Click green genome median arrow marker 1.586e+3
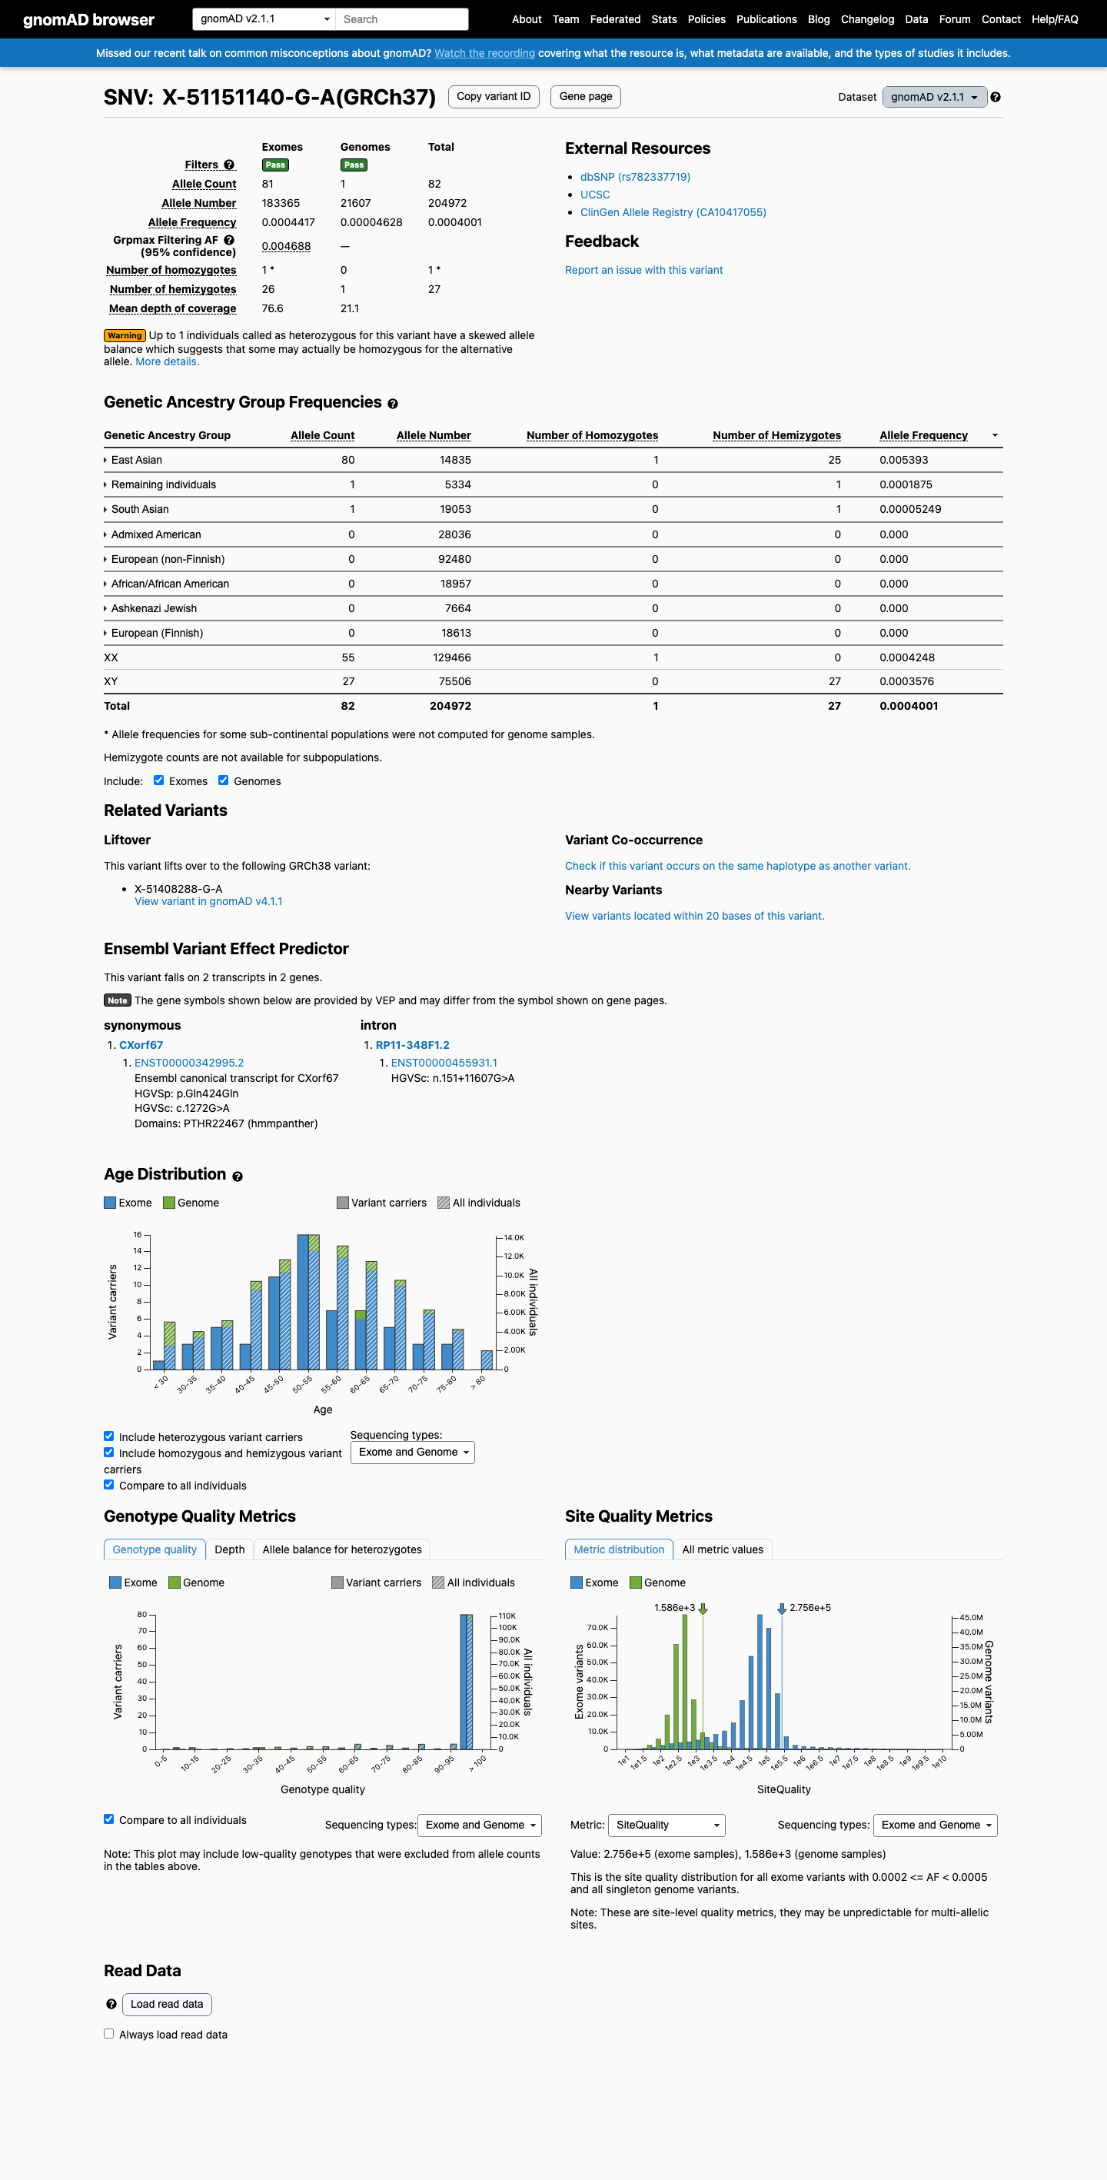 (703, 1609)
